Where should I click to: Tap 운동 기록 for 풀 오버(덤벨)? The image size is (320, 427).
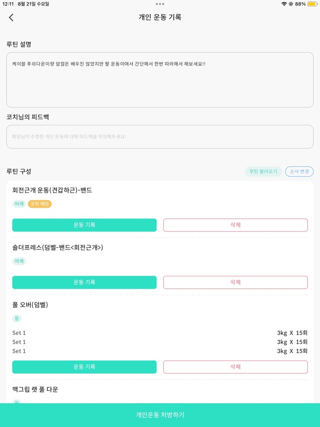(x=84, y=367)
